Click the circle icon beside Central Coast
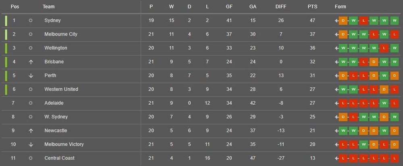This screenshot has width=403, height=166. coord(31,158)
